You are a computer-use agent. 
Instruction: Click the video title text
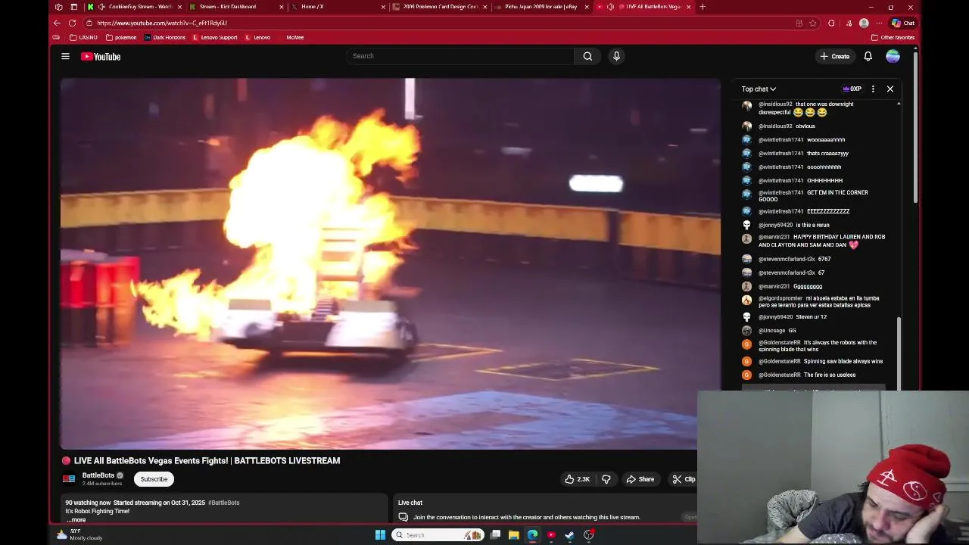click(x=207, y=460)
